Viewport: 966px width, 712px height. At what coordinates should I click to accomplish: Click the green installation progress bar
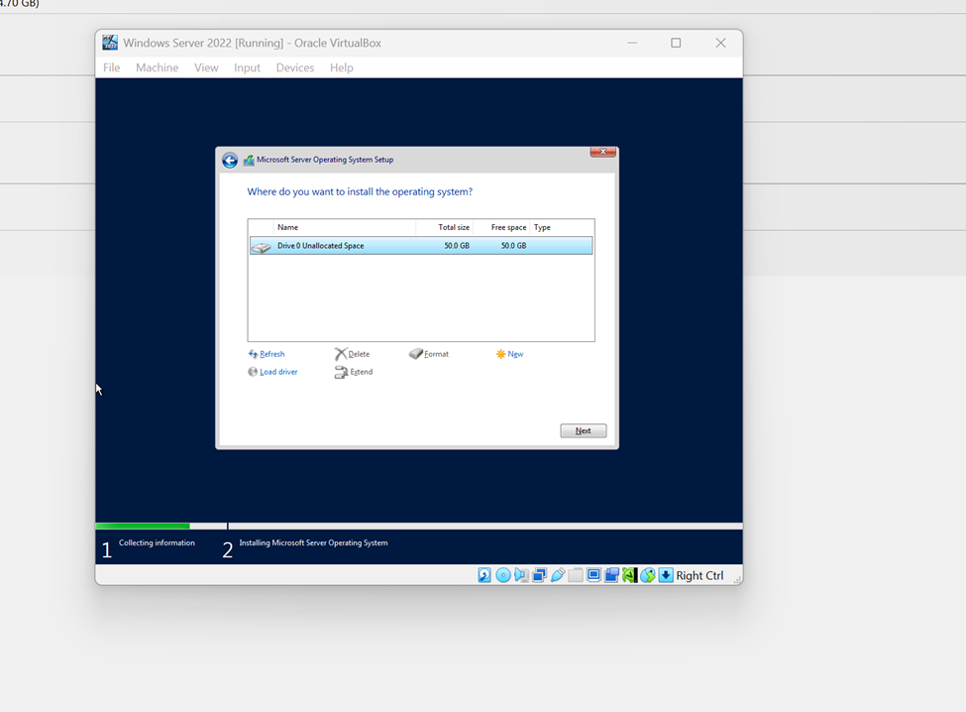[143, 526]
